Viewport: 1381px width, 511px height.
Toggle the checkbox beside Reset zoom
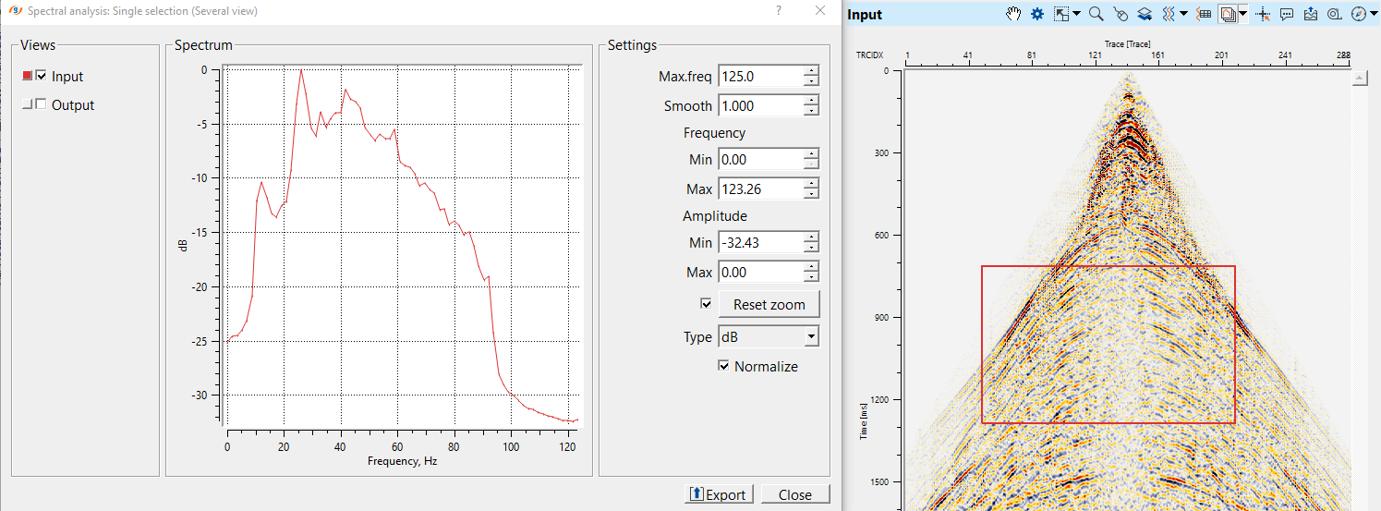[x=707, y=303]
